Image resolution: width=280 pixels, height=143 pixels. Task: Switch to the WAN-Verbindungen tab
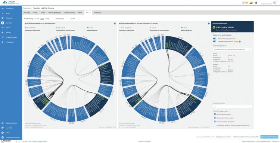55,13
